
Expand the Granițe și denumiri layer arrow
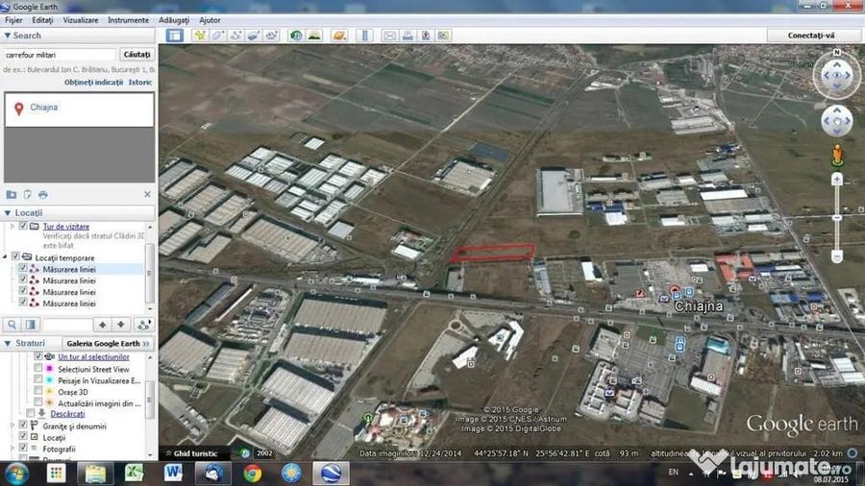pyautogui.click(x=12, y=425)
